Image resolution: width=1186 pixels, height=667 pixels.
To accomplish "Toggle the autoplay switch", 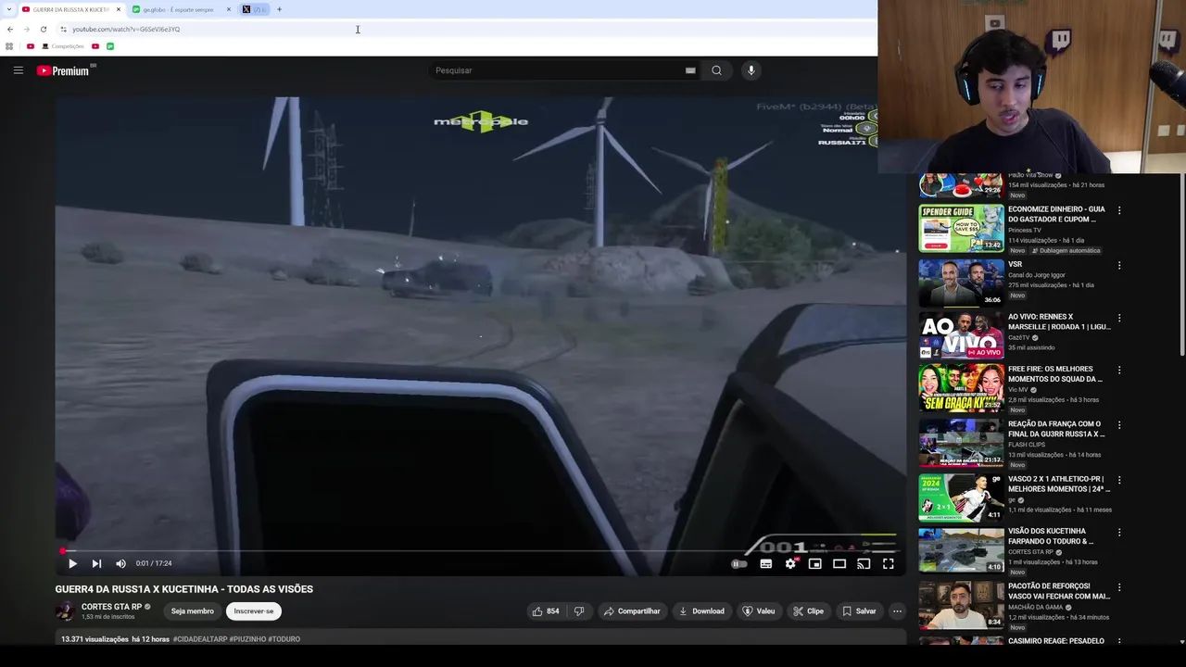I will click(x=738, y=563).
